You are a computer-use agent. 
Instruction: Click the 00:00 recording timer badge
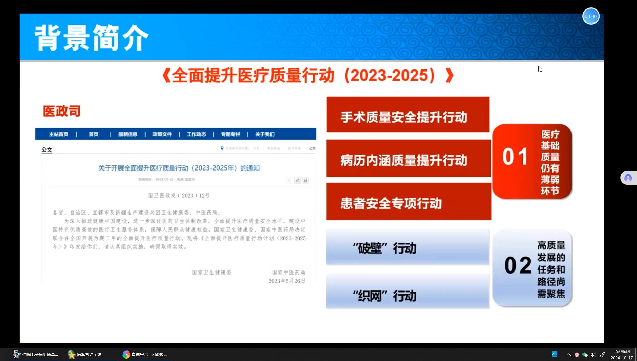tap(591, 16)
